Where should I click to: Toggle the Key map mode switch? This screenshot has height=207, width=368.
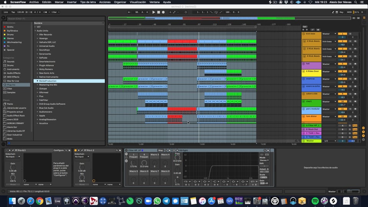[x=341, y=12]
